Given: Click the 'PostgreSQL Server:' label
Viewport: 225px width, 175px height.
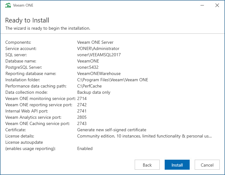Looking at the screenshot, I should click(24, 67).
